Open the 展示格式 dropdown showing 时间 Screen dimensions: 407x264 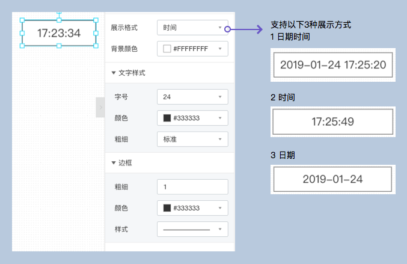pyautogui.click(x=192, y=28)
